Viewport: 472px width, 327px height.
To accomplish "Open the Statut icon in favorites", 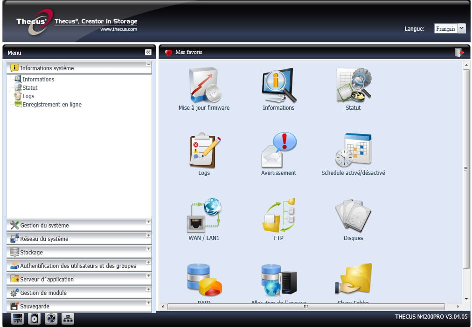I will (354, 85).
